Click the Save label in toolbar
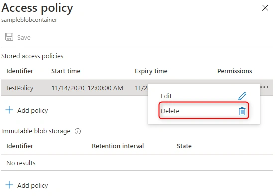The height and width of the screenshot is (196, 278). 24,37
